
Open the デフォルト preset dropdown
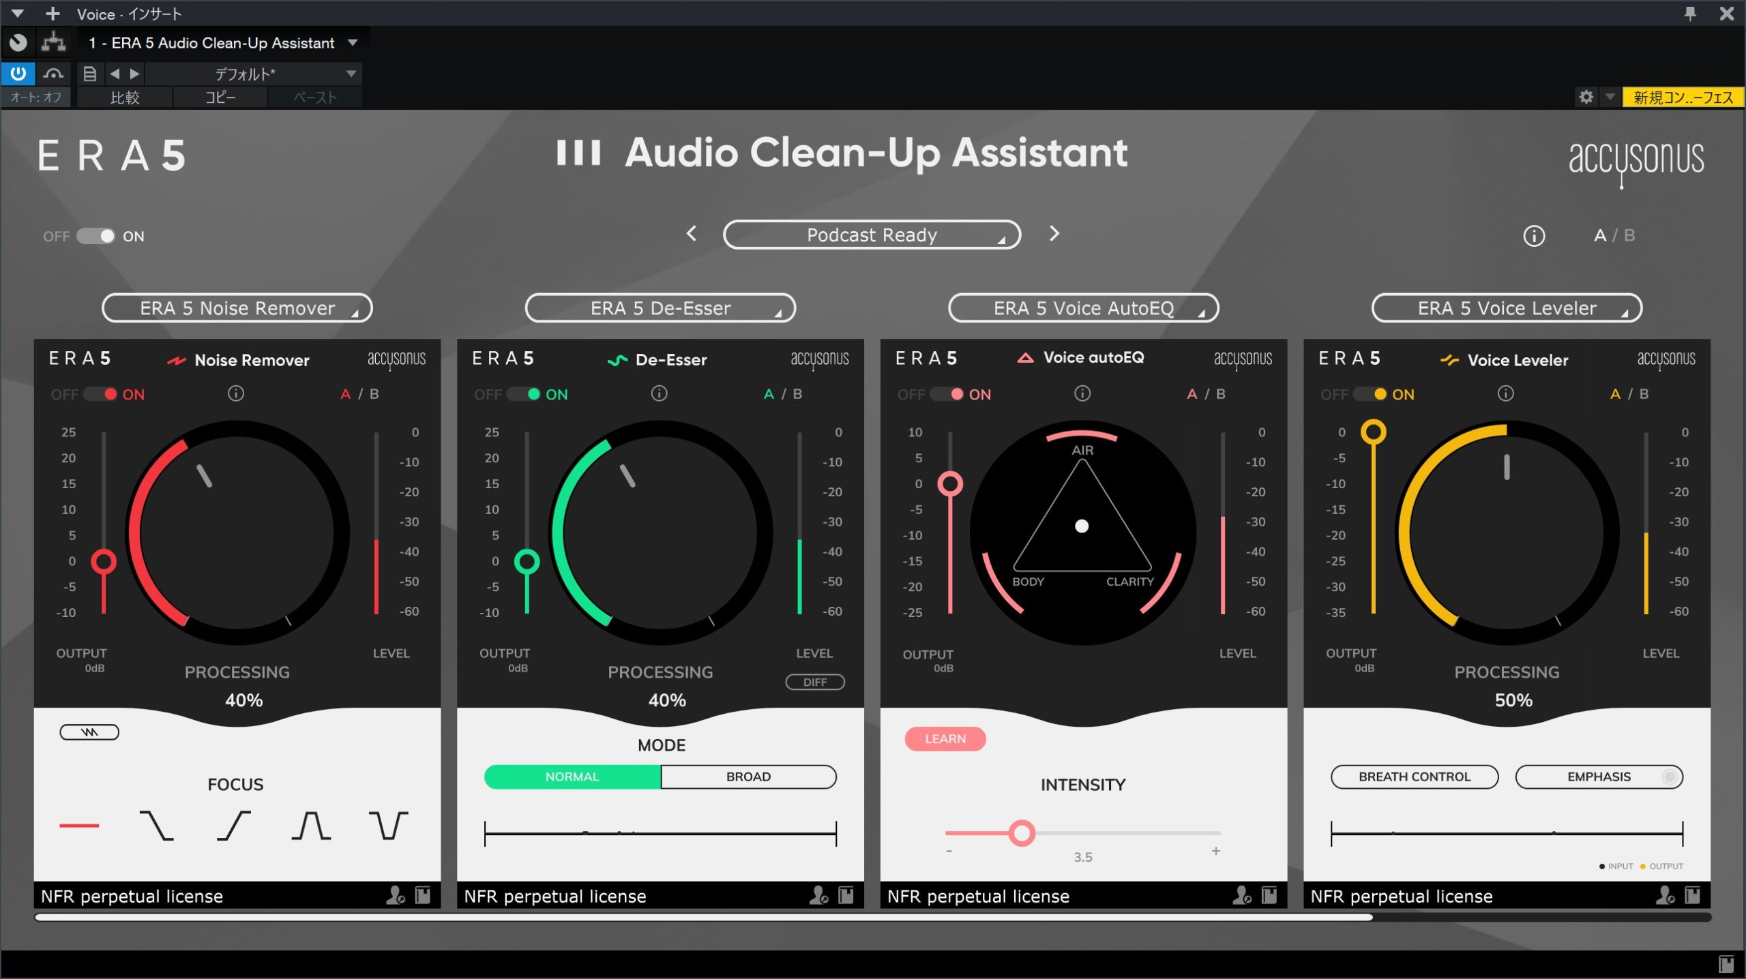[x=253, y=74]
